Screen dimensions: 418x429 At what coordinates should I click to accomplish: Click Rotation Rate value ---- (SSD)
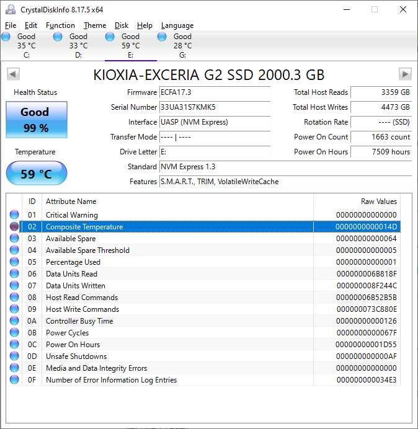381,122
